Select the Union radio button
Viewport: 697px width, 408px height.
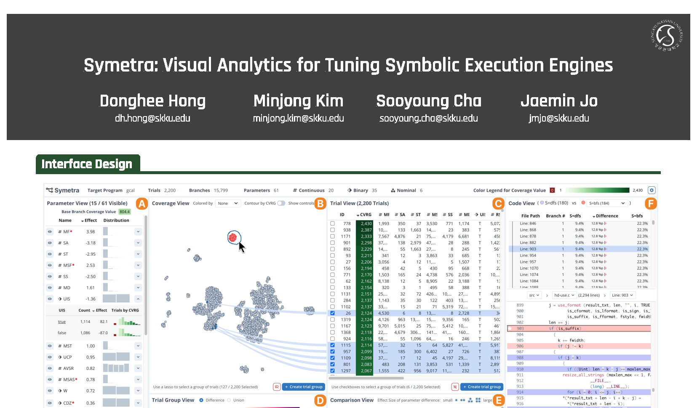(x=229, y=400)
